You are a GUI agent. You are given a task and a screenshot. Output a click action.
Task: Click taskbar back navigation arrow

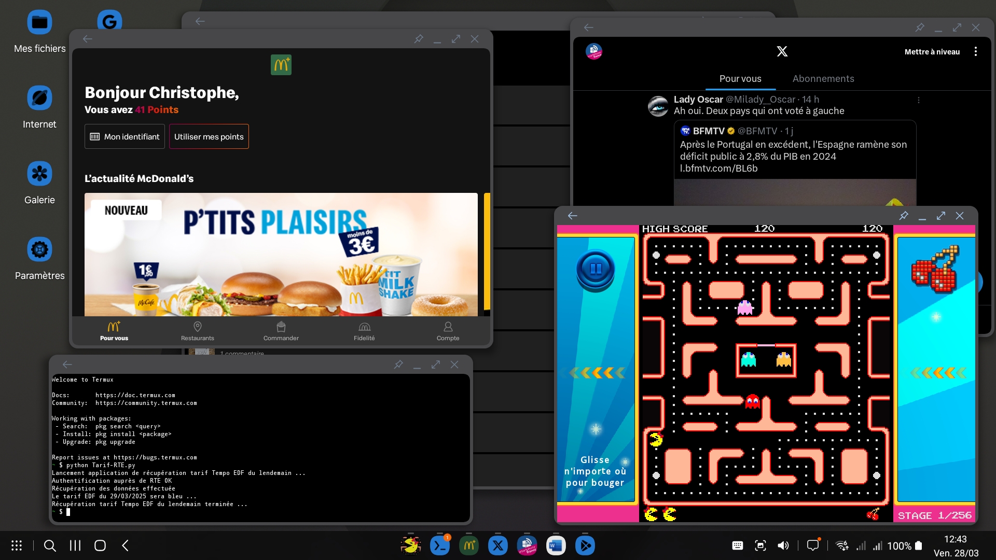(x=125, y=545)
